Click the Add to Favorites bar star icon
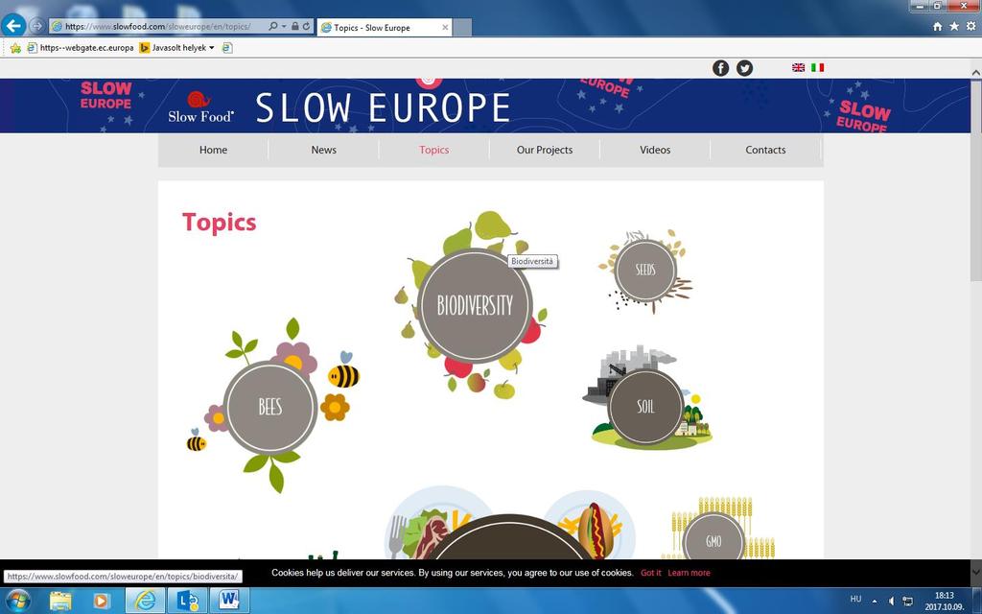This screenshot has height=614, width=982. pos(15,48)
